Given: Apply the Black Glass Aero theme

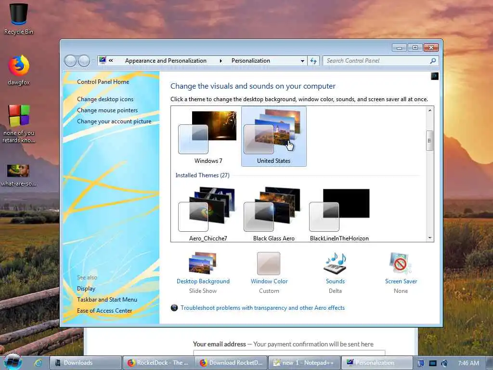Looking at the screenshot, I should click(x=274, y=214).
